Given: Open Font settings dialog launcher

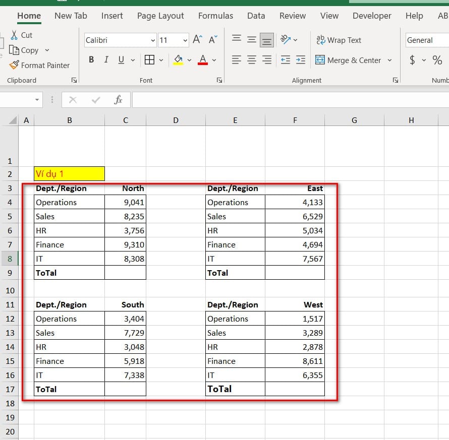Looking at the screenshot, I should pyautogui.click(x=219, y=80).
